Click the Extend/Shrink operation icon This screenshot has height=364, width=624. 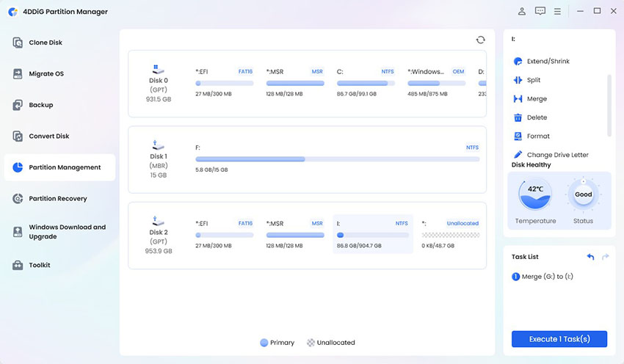pyautogui.click(x=518, y=62)
